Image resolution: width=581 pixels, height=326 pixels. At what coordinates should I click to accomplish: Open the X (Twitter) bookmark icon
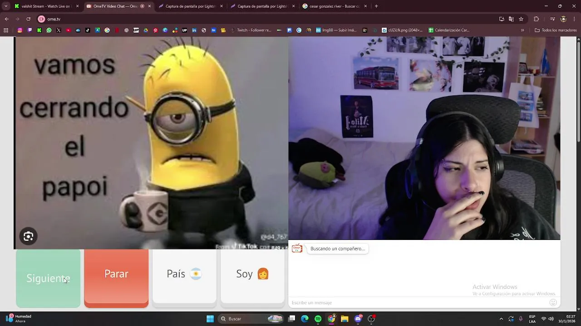(x=59, y=30)
